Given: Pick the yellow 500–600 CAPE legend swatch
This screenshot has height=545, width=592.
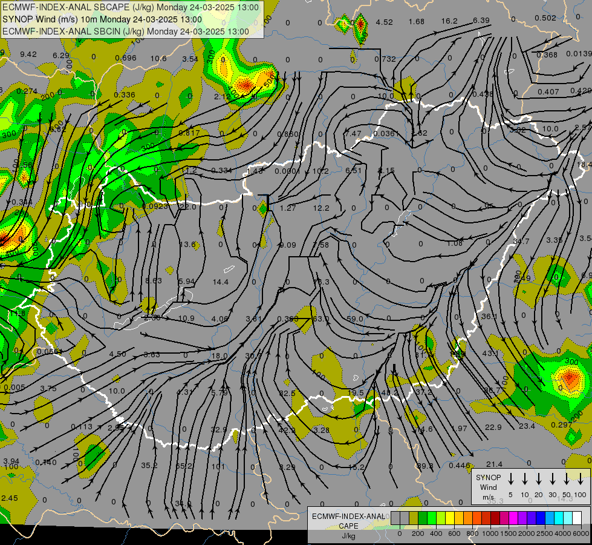Looking at the screenshot, I should [450, 518].
